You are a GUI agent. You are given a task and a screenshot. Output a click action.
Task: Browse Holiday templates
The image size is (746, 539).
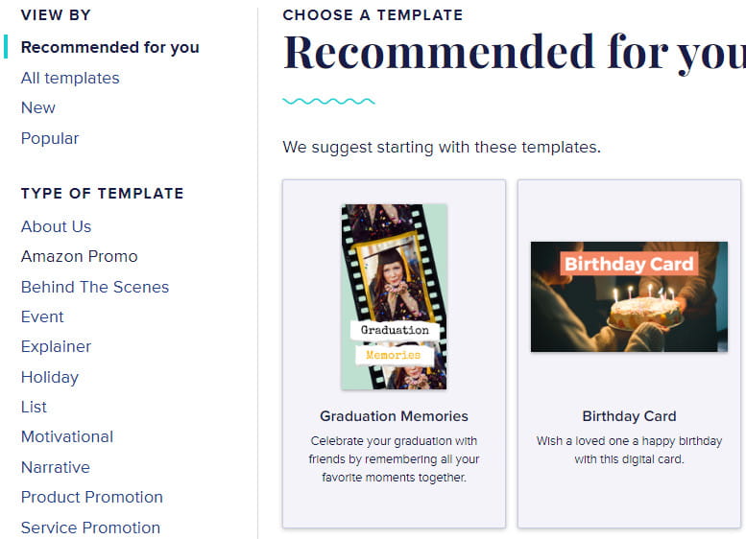[x=50, y=377]
